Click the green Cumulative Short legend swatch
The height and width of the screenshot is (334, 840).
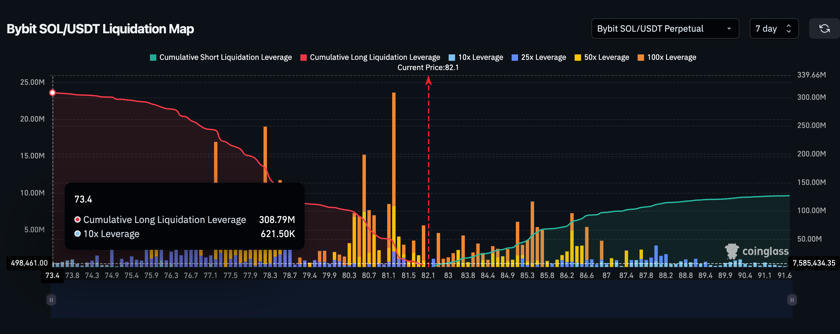153,58
